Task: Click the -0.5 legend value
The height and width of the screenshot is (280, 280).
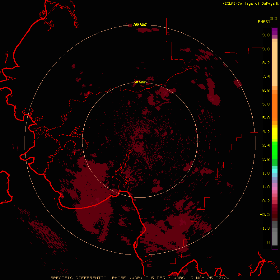Action: coord(265,214)
